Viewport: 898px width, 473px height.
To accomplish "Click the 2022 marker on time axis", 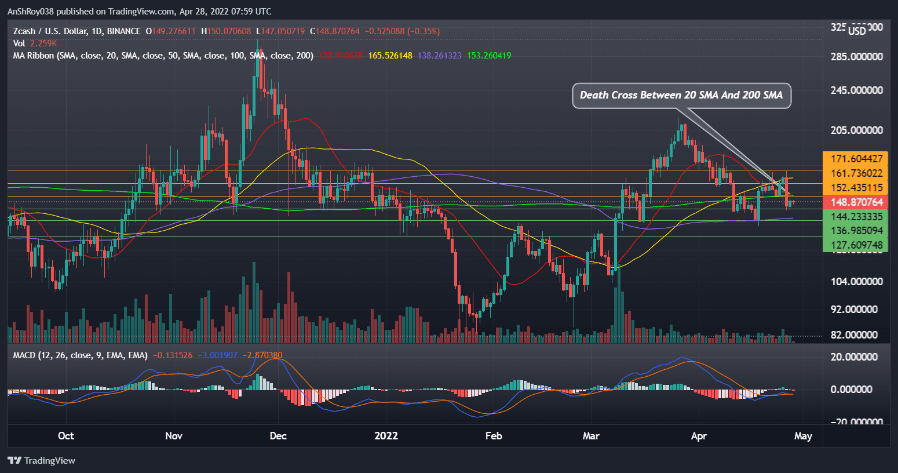I will click(x=386, y=436).
